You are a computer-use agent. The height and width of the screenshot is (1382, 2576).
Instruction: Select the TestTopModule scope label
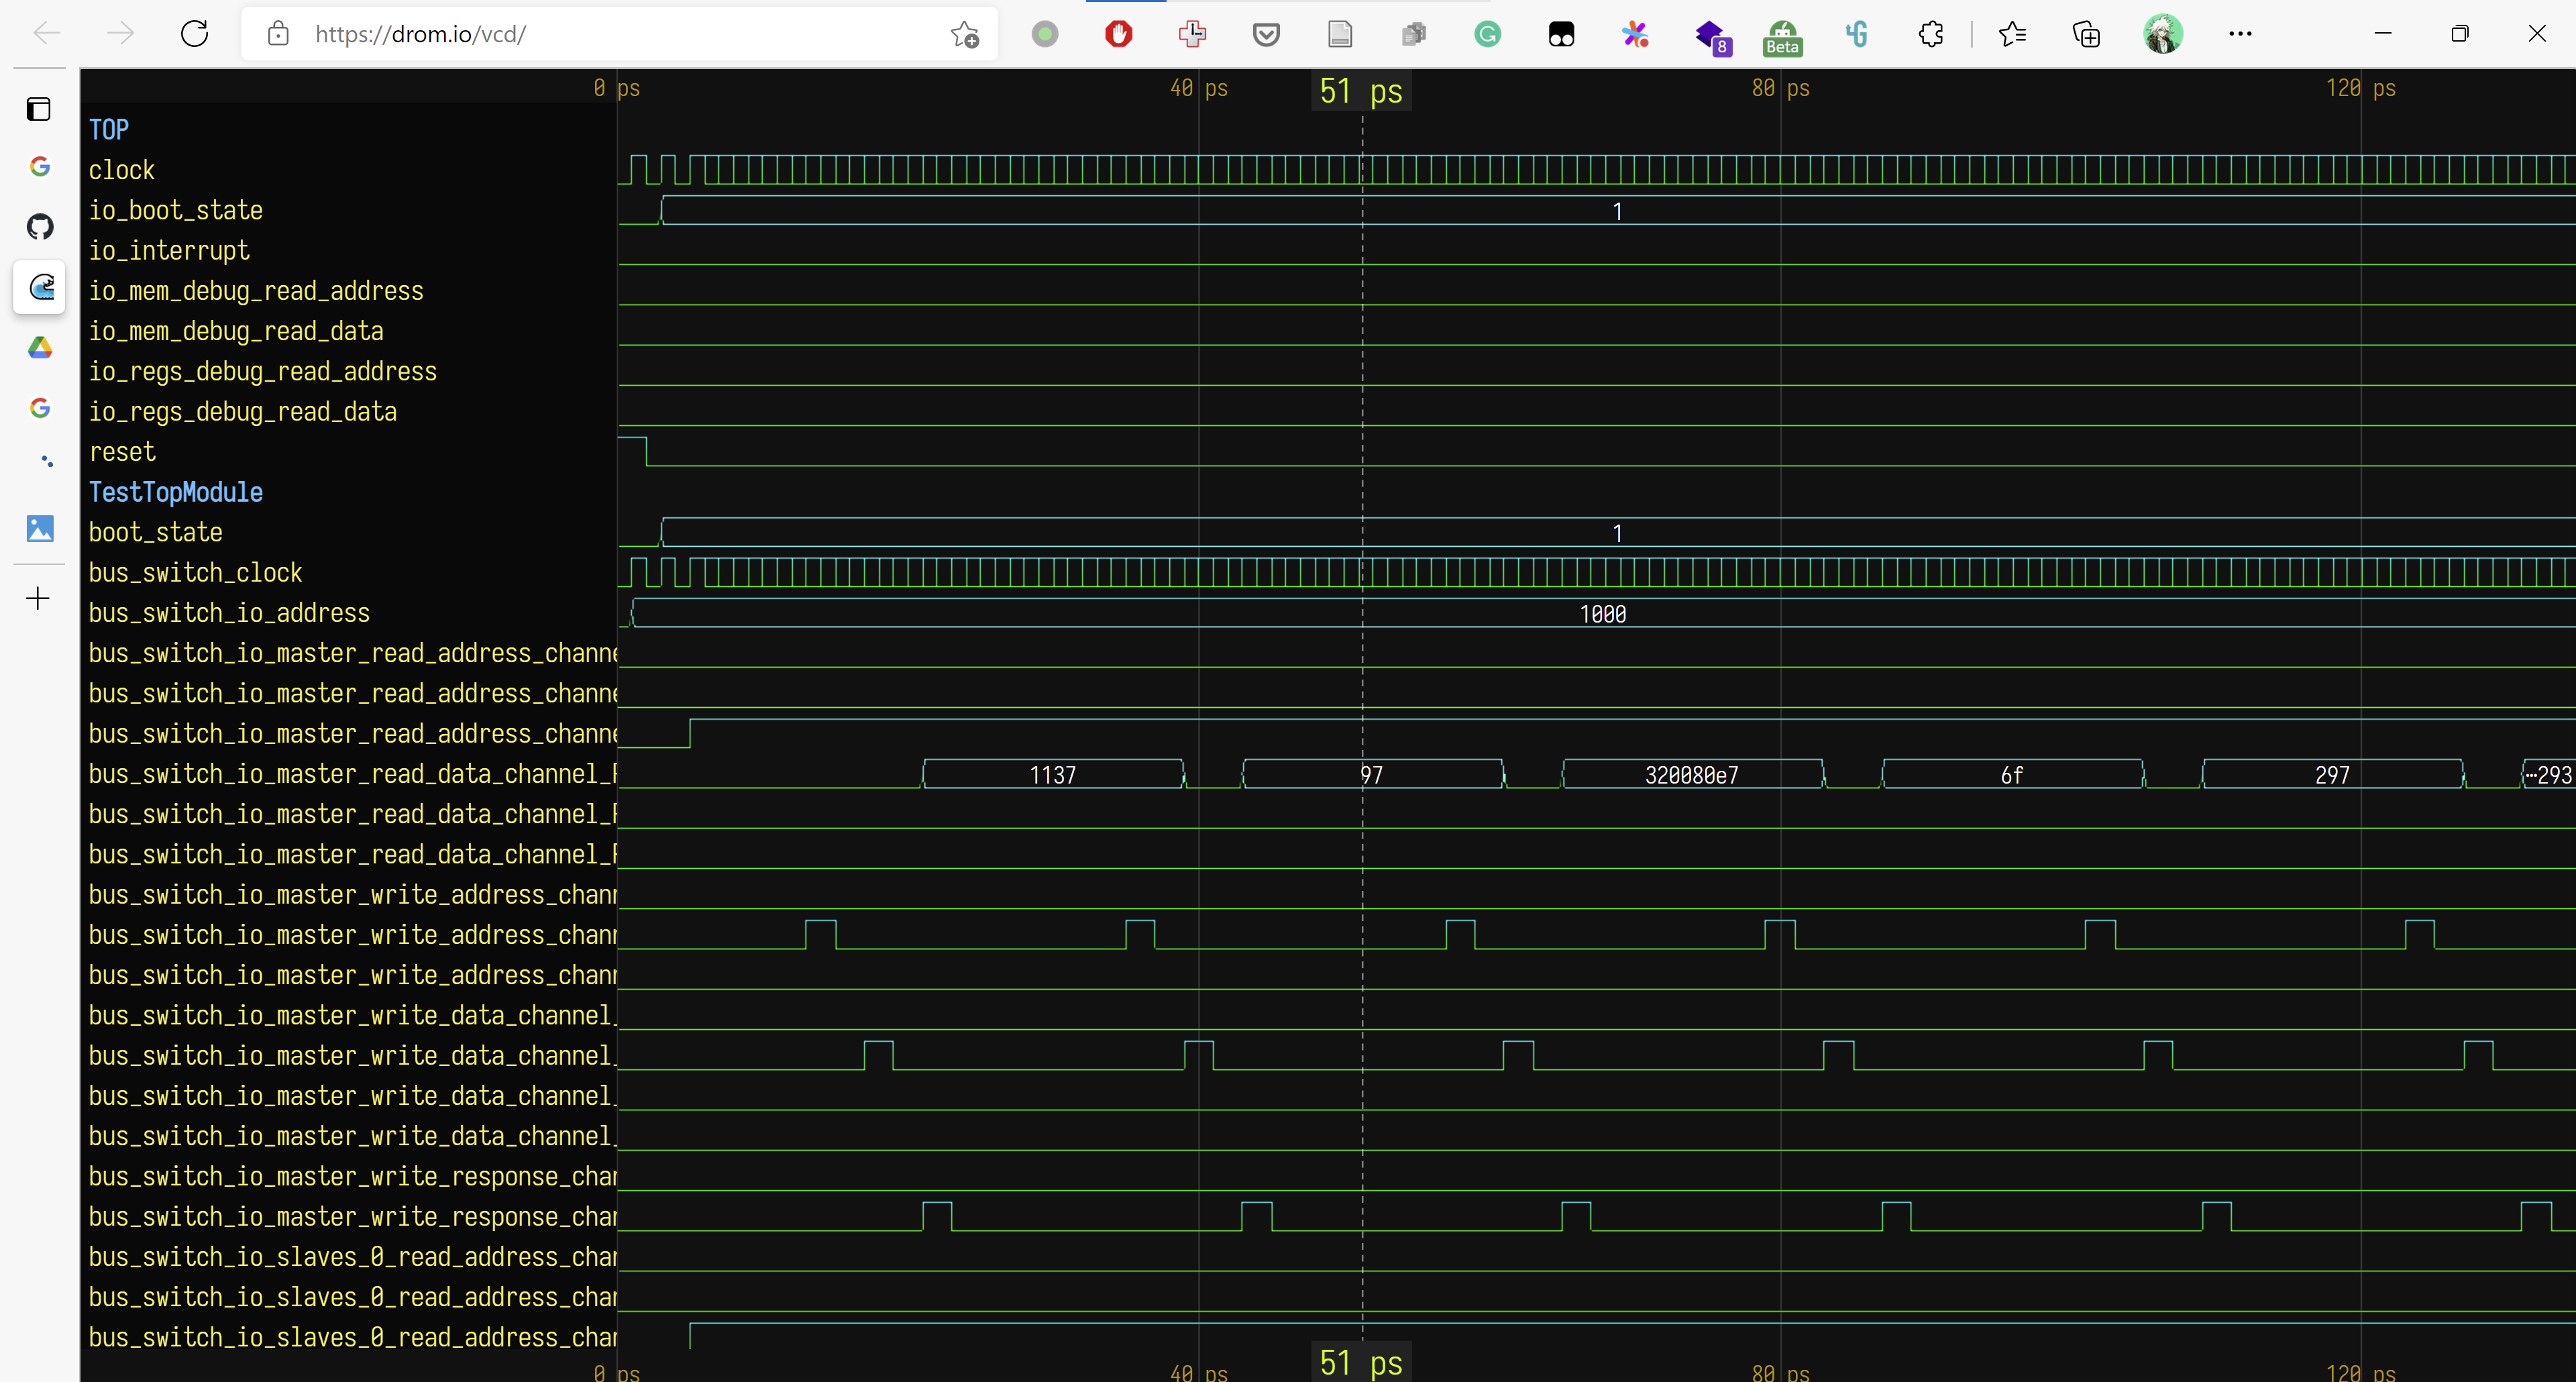pos(176,492)
